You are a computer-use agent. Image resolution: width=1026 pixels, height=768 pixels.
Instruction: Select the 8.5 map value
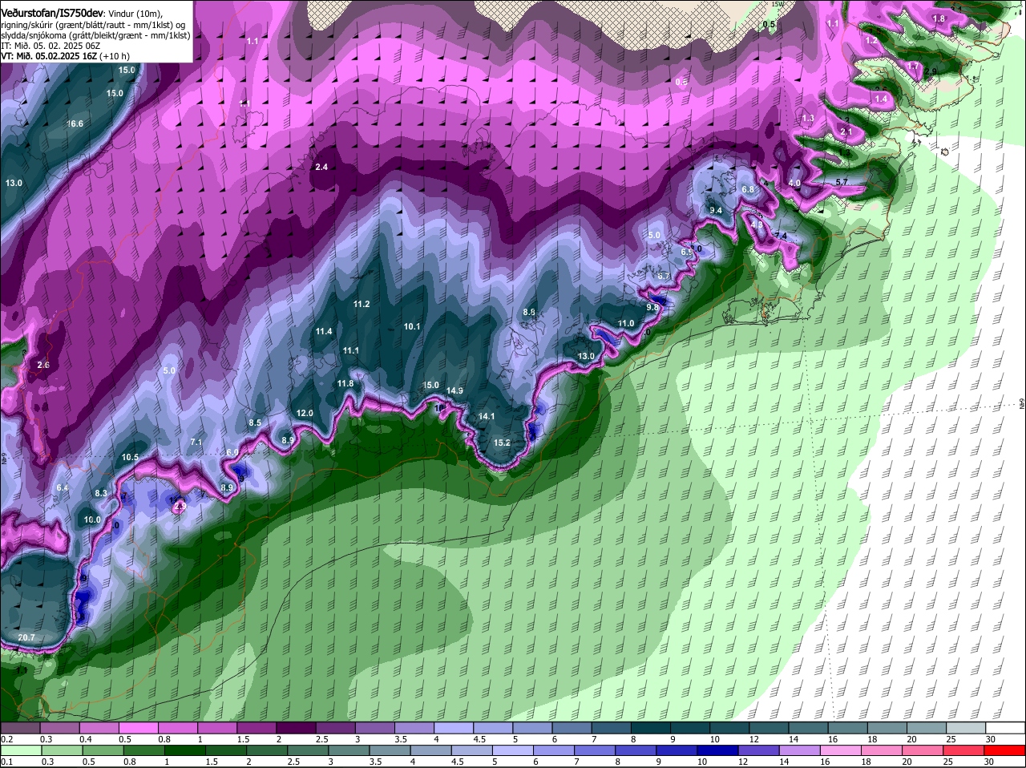(255, 422)
